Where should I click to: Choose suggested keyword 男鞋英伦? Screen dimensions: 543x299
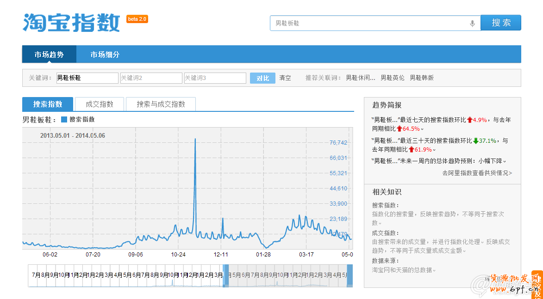[392, 78]
